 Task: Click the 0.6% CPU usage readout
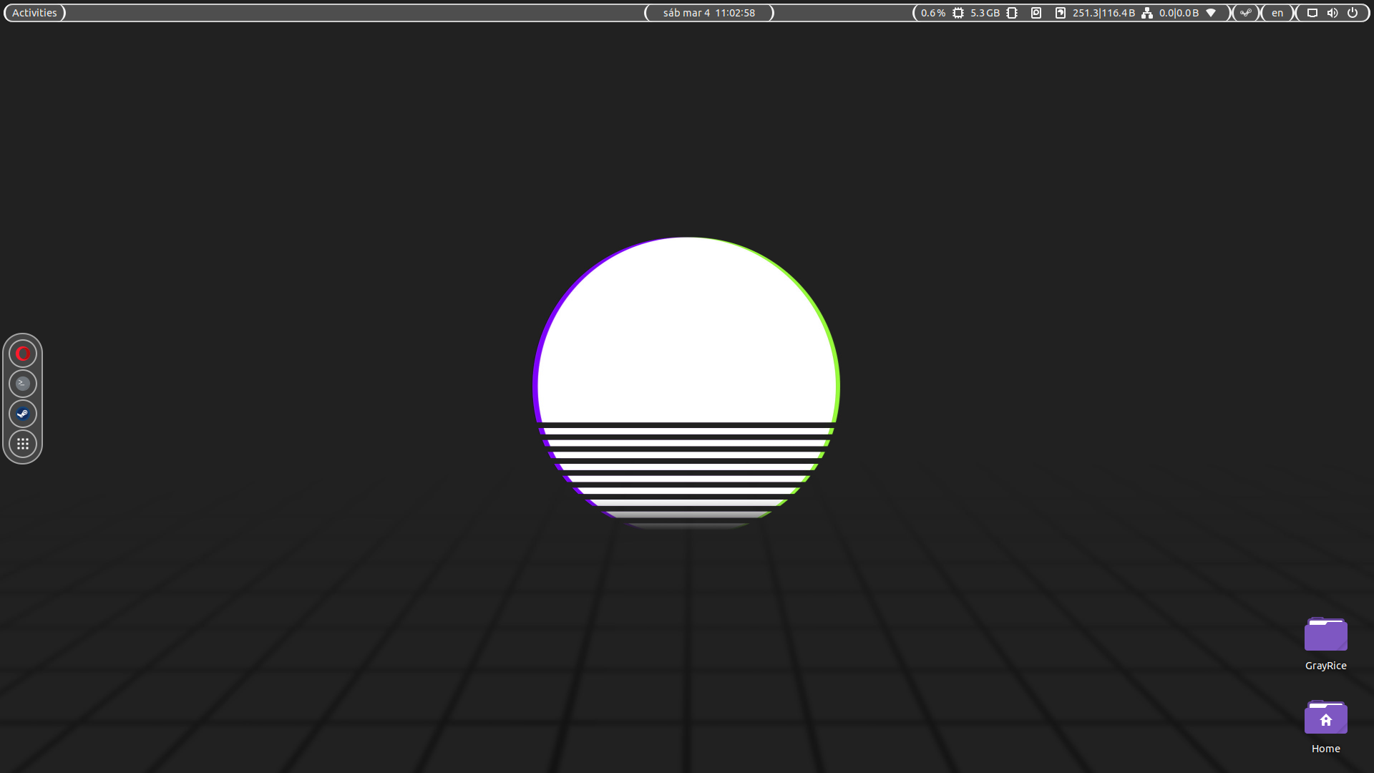(932, 13)
